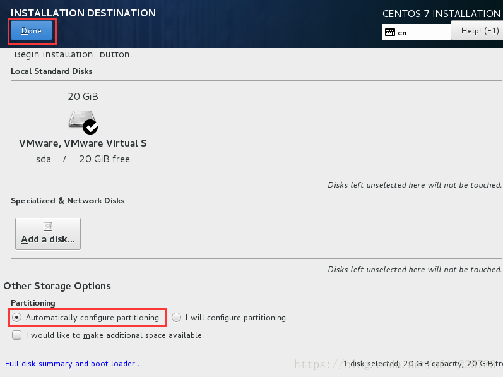Click the checkmark badge on sda disk

(90, 127)
